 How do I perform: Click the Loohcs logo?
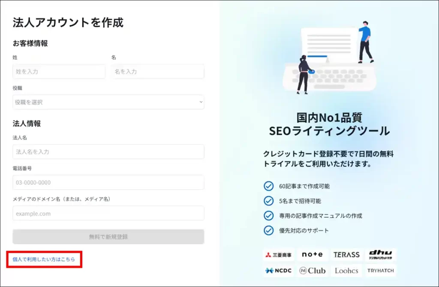coord(346,271)
